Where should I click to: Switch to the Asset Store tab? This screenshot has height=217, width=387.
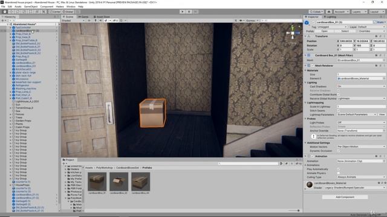(x=102, y=17)
